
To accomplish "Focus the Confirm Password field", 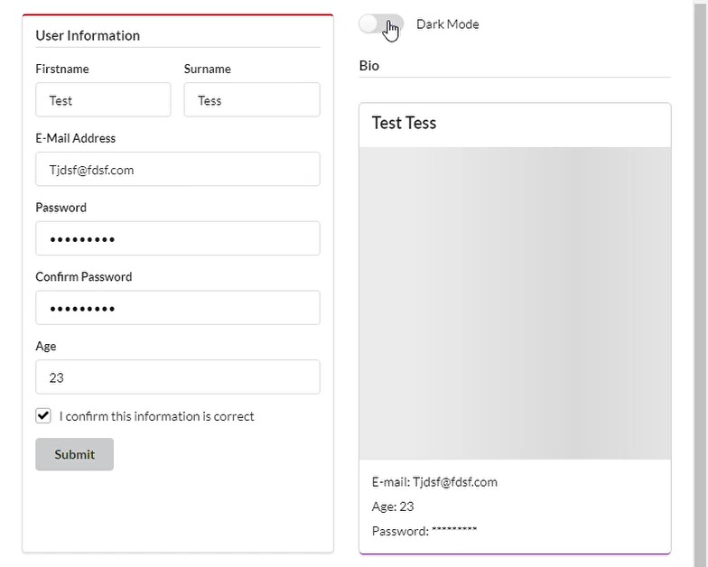I will (x=177, y=308).
